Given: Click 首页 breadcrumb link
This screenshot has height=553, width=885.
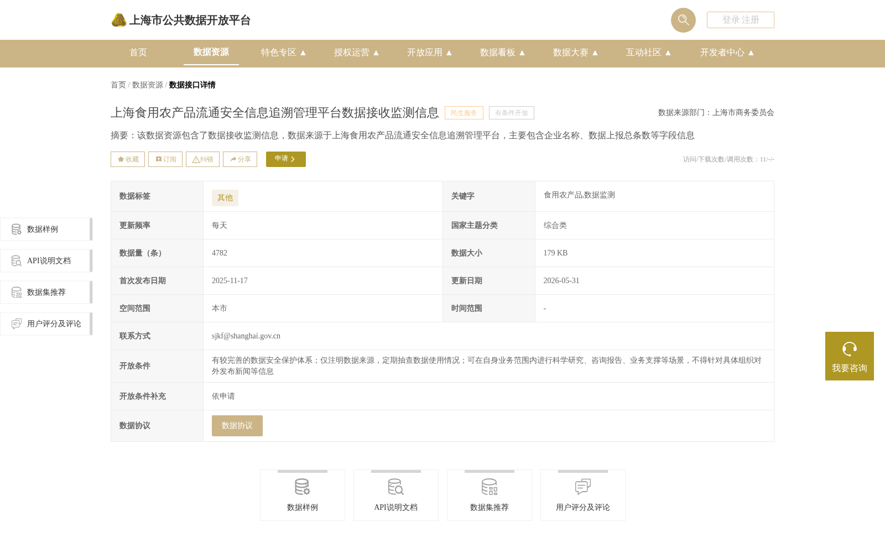Looking at the screenshot, I should [x=118, y=85].
